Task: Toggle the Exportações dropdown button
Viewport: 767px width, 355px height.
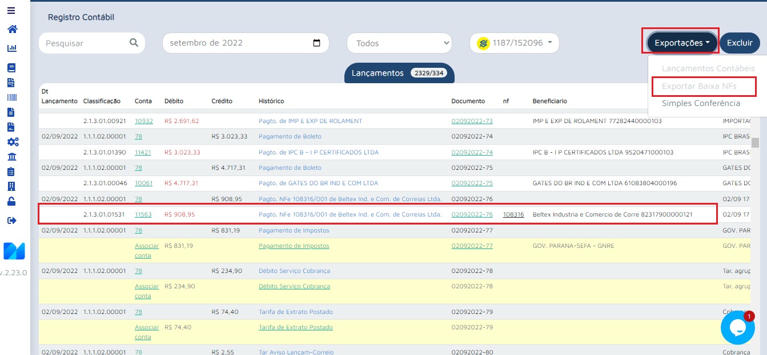Action: [x=682, y=43]
